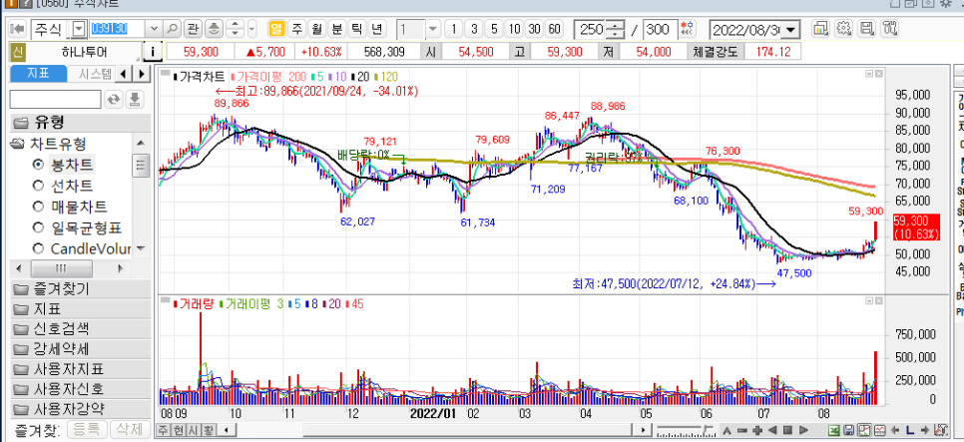Screen dimensions: 964x442
Task: Expand the 신호검색 folder
Action: coord(81,329)
